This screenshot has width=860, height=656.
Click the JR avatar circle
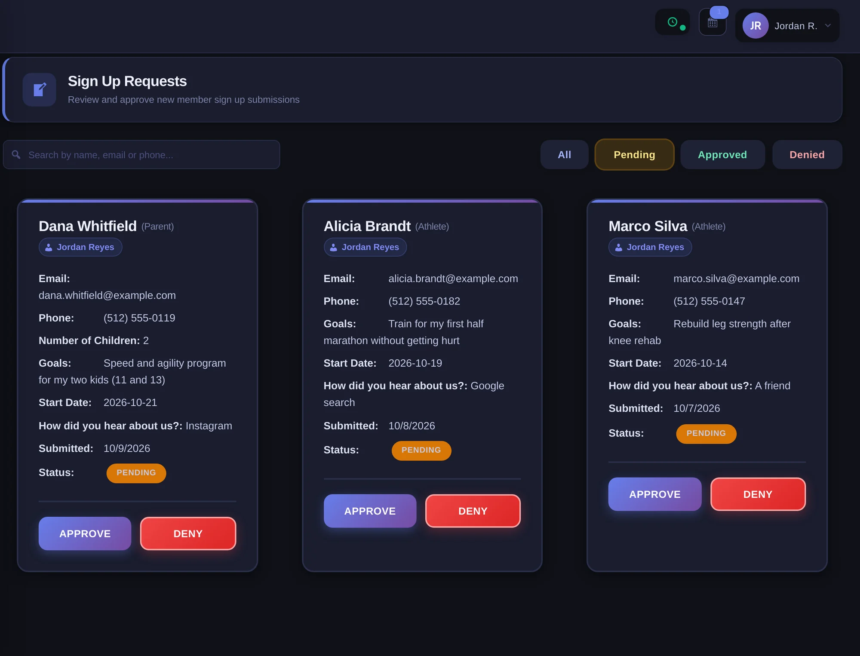point(756,26)
